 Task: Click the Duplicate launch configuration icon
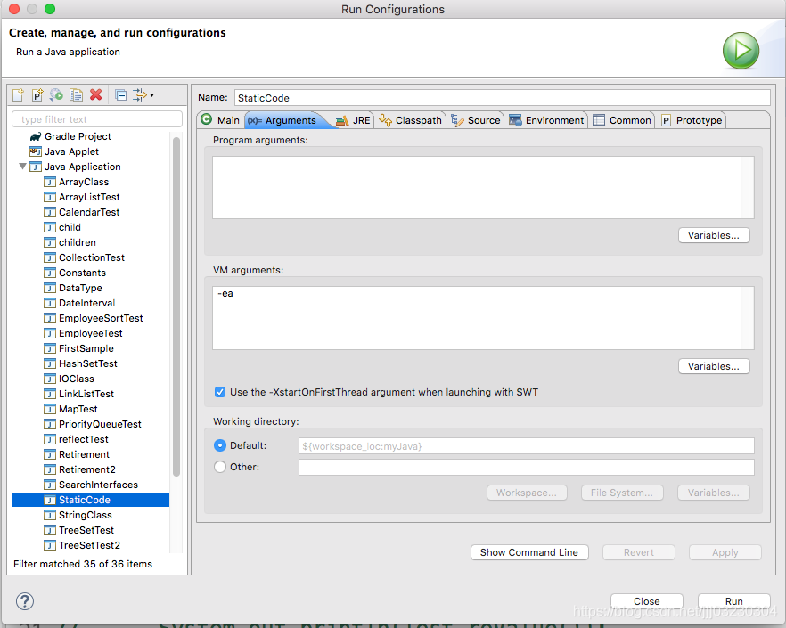[x=77, y=94]
